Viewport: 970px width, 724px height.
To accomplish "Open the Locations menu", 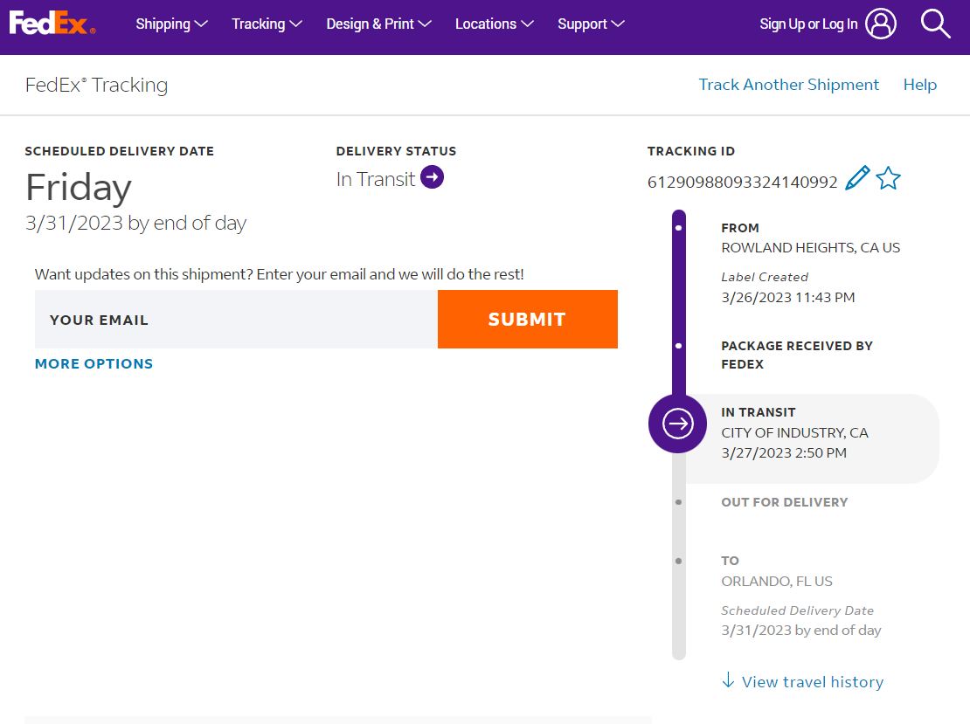I will 494,24.
